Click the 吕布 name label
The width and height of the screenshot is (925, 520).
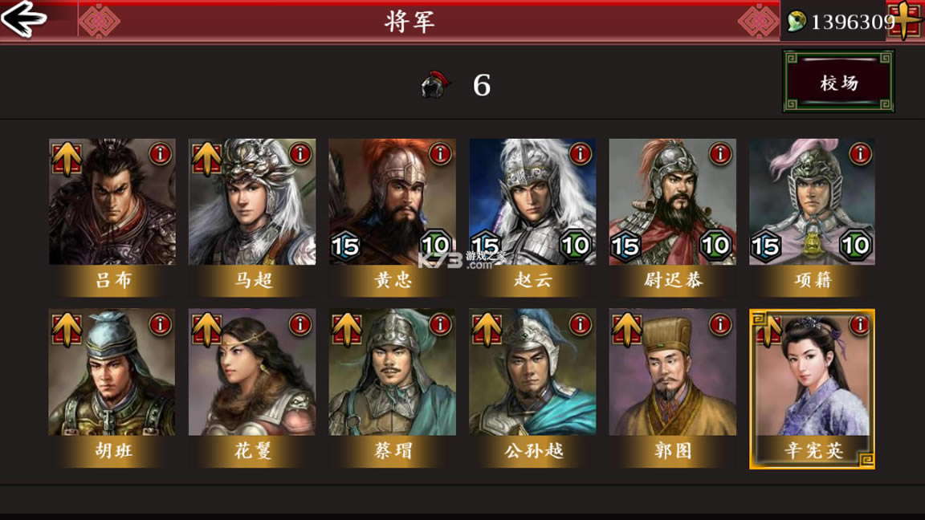point(112,280)
